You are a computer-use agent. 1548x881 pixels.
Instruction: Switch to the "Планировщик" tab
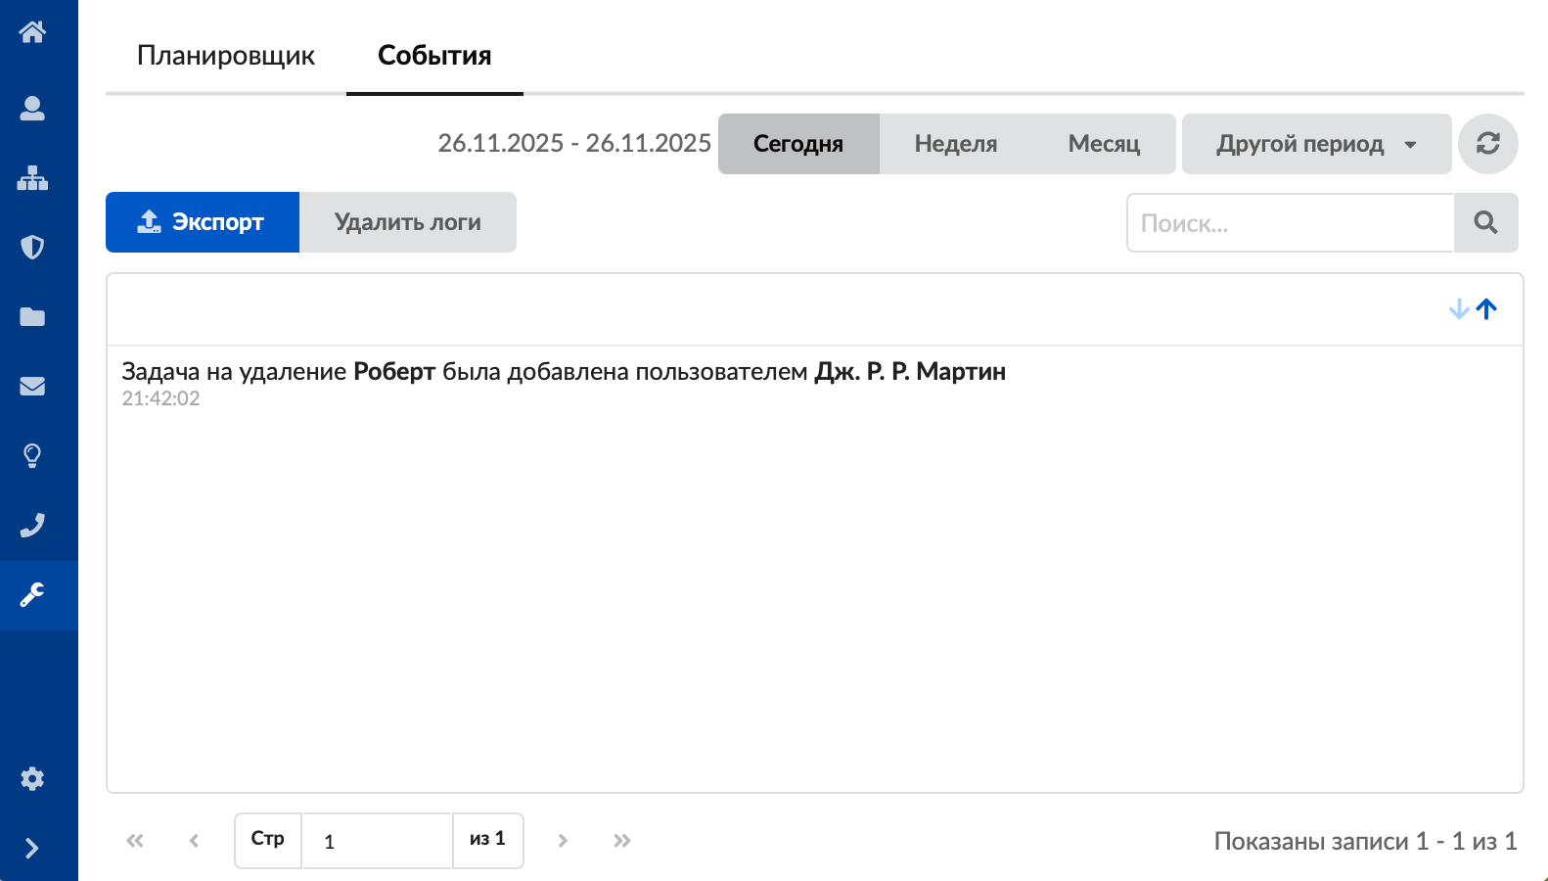[226, 56]
